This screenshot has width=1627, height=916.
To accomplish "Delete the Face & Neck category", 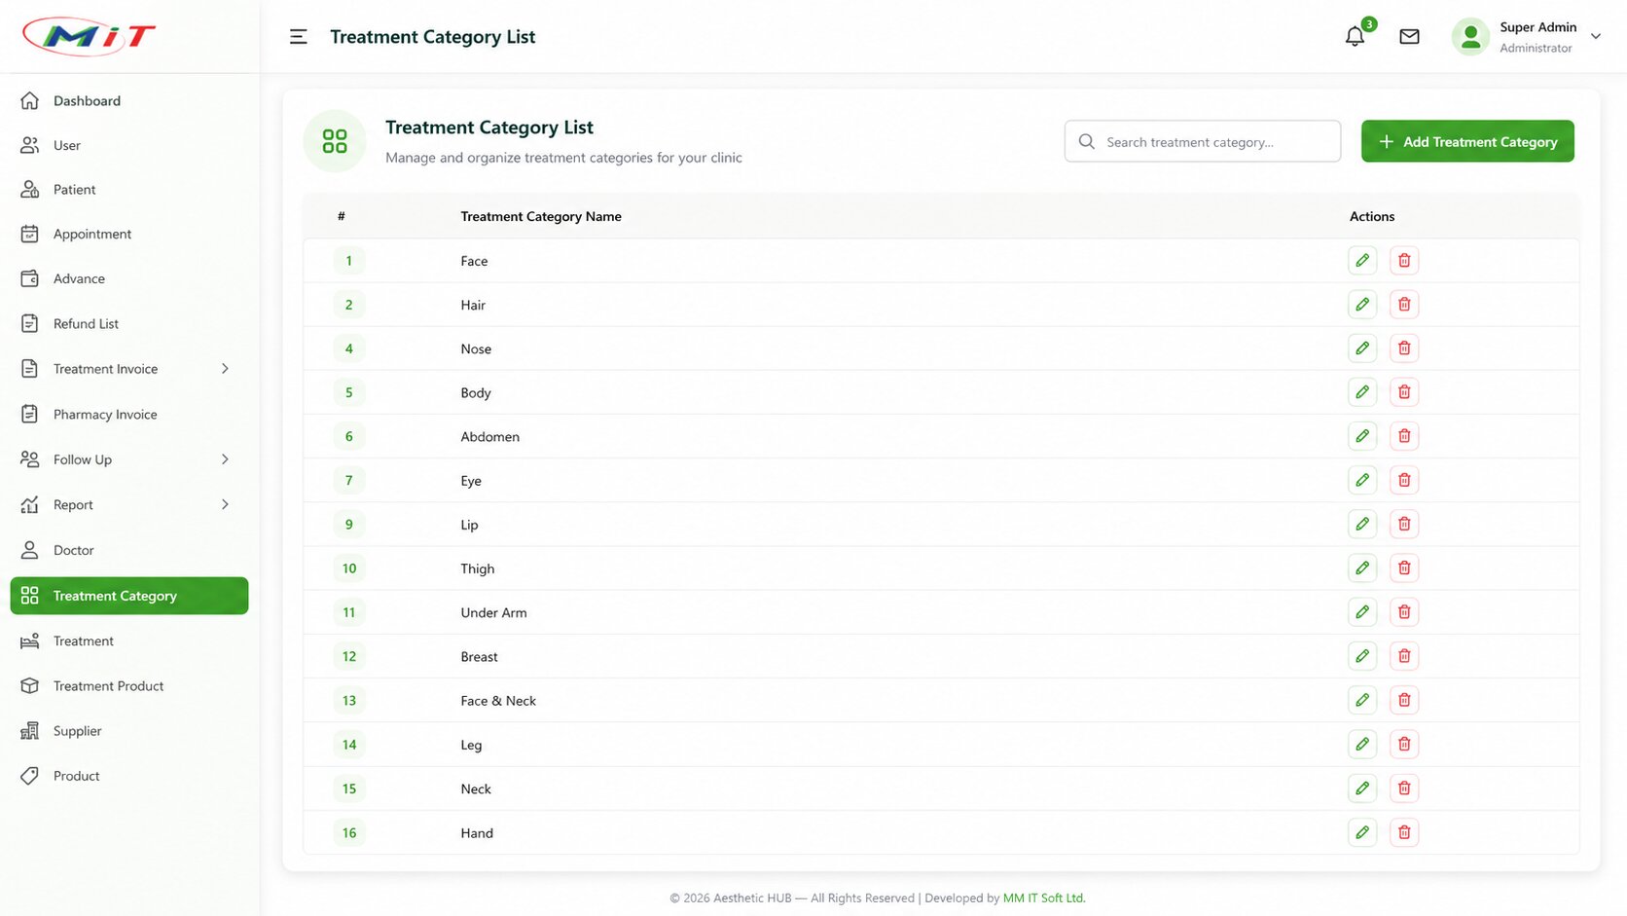I will [1404, 700].
